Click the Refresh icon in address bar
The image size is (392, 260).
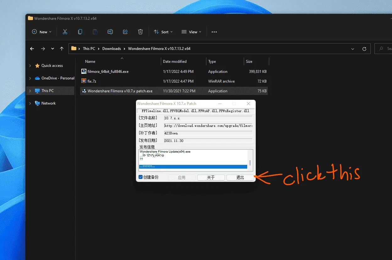click(x=364, y=49)
